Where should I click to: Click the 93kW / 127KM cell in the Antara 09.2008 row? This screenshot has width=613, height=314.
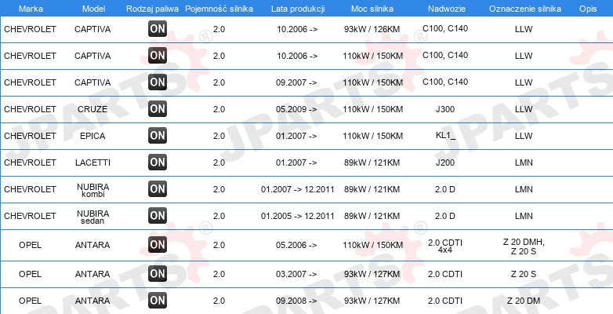[372, 301]
